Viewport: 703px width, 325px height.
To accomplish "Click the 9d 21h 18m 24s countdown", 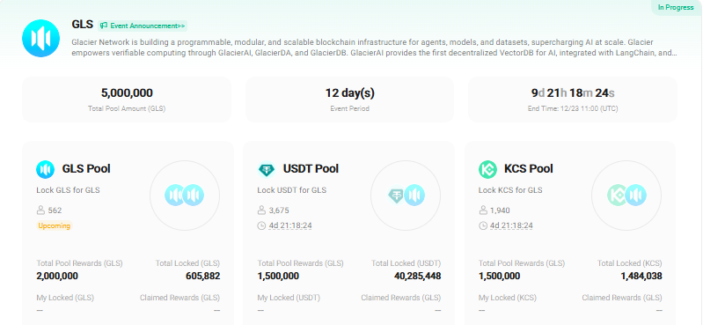I will [573, 93].
